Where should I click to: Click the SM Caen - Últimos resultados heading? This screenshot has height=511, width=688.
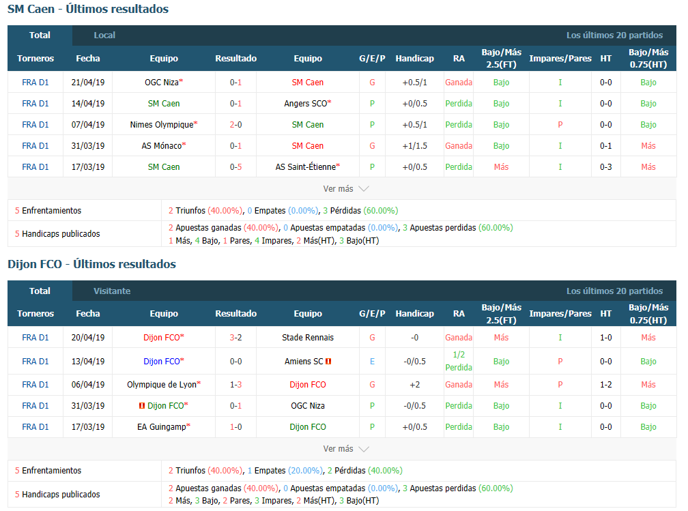tap(88, 9)
